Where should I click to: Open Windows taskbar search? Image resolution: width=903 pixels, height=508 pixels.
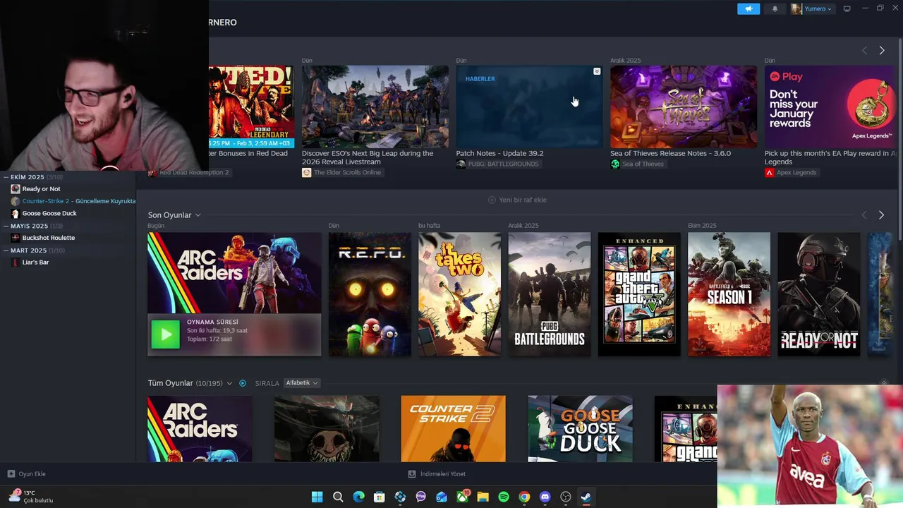click(x=338, y=497)
